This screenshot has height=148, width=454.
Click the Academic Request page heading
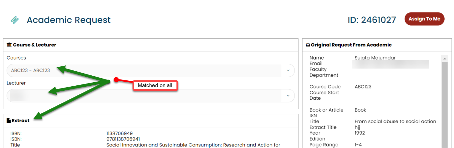pyautogui.click(x=69, y=20)
